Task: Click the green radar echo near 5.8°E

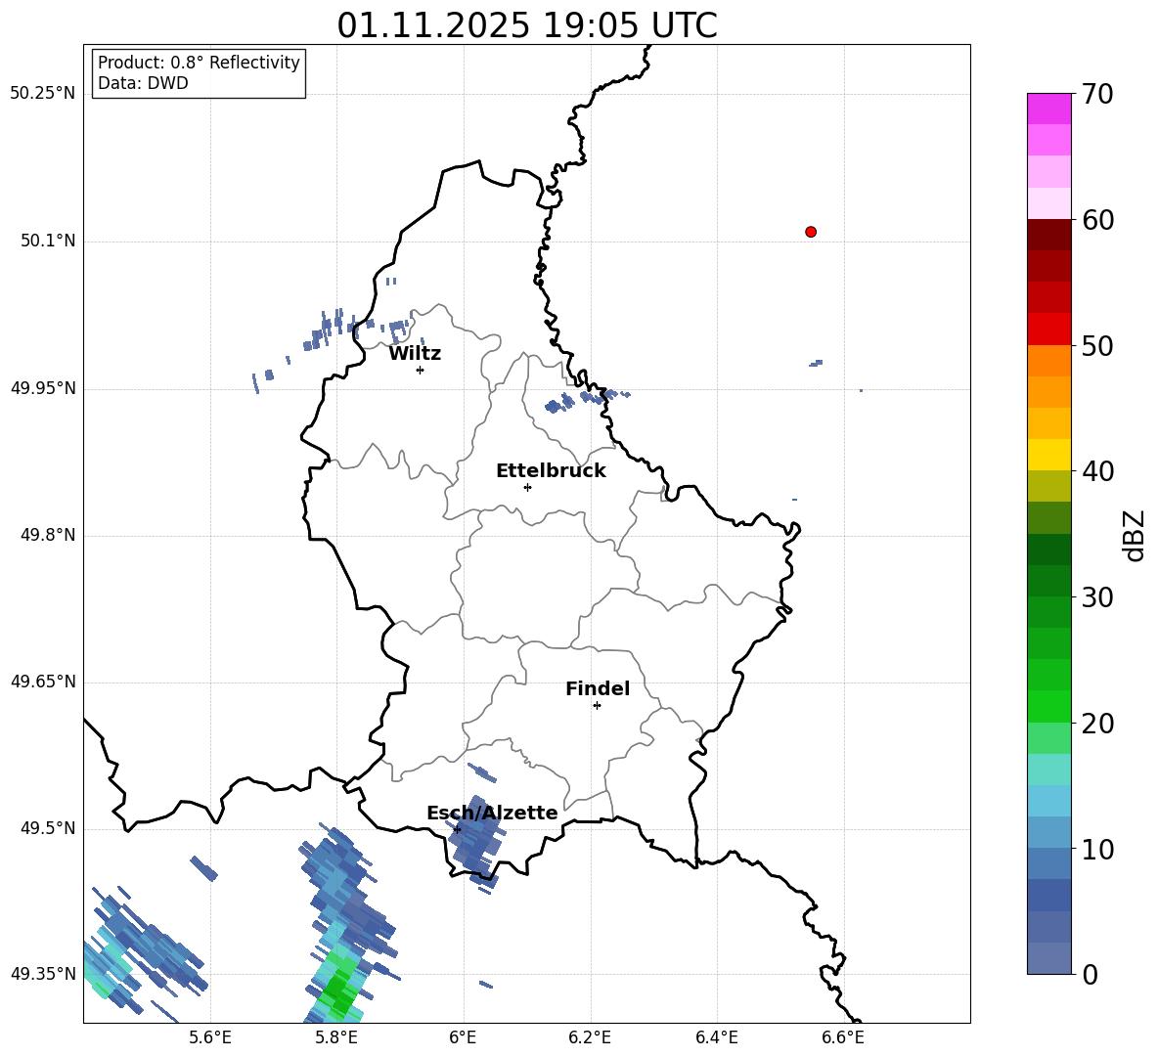Action: tap(339, 988)
